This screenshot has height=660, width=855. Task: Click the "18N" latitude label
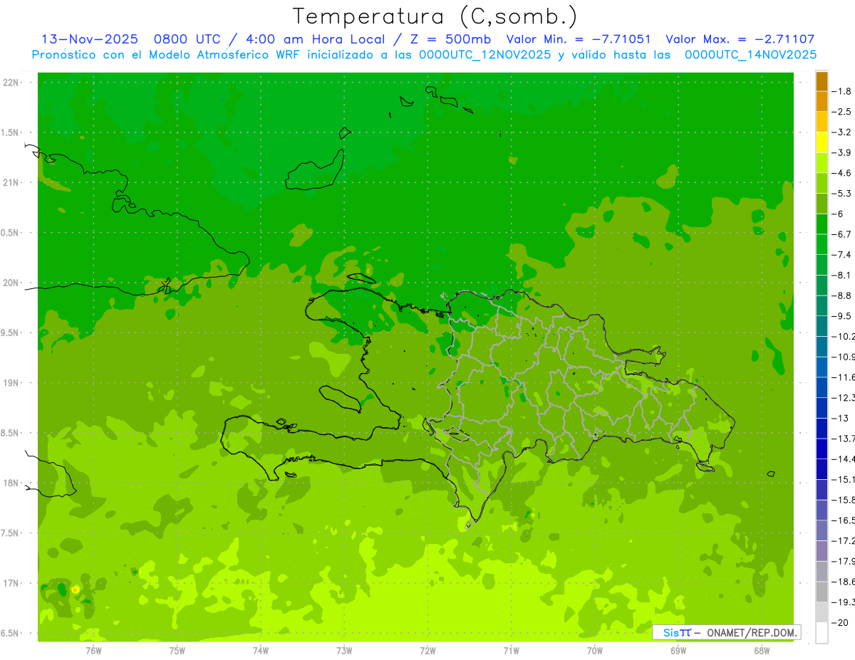[11, 483]
